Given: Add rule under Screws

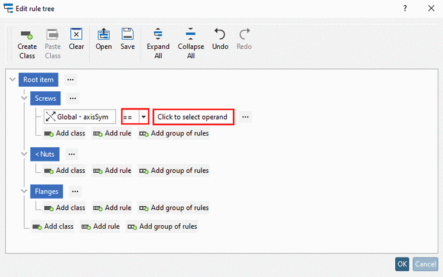Looking at the screenshot, I should [112, 133].
